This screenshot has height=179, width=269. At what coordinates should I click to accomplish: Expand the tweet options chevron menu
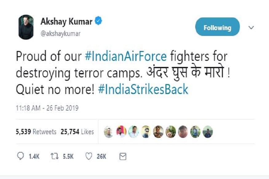[x=251, y=27]
